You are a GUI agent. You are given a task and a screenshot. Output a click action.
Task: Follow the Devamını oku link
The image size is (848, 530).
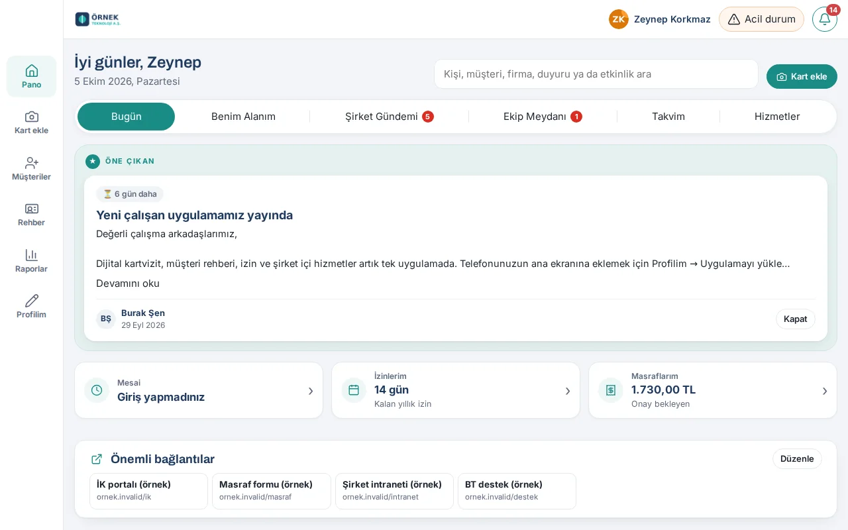[128, 284]
